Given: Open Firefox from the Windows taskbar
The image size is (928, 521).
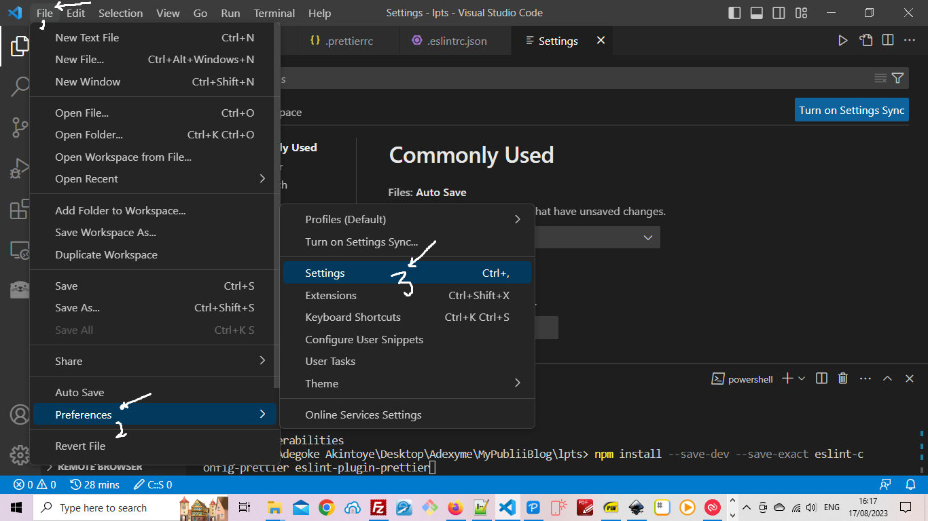Looking at the screenshot, I should click(x=456, y=507).
